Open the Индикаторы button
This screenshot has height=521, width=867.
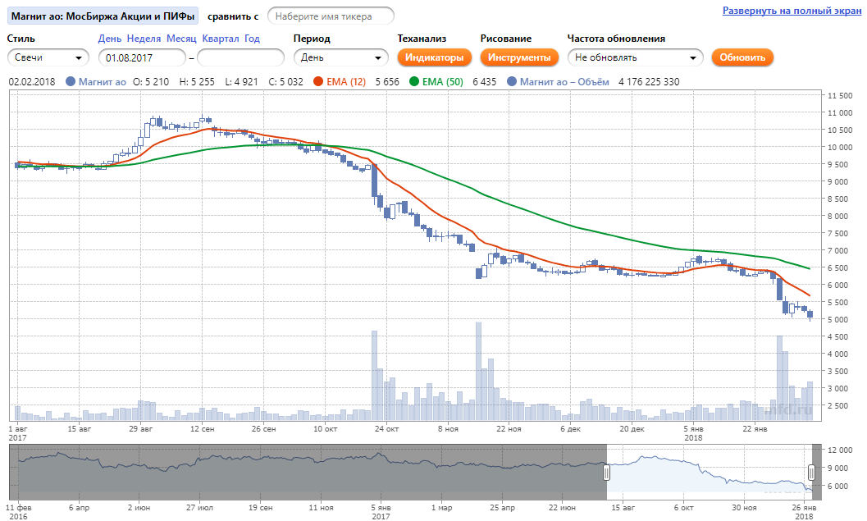tap(434, 57)
